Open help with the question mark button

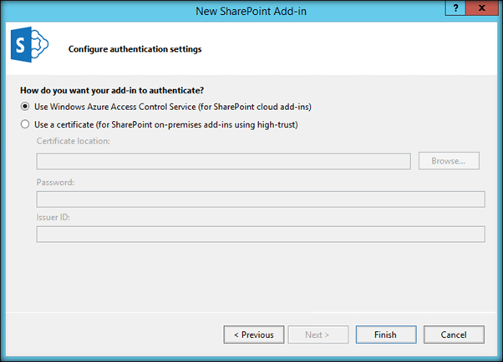pyautogui.click(x=455, y=8)
